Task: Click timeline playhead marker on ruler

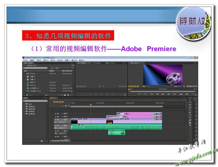Action: point(91,105)
